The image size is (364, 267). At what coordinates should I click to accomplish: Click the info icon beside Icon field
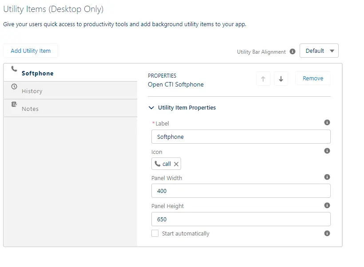327,151
